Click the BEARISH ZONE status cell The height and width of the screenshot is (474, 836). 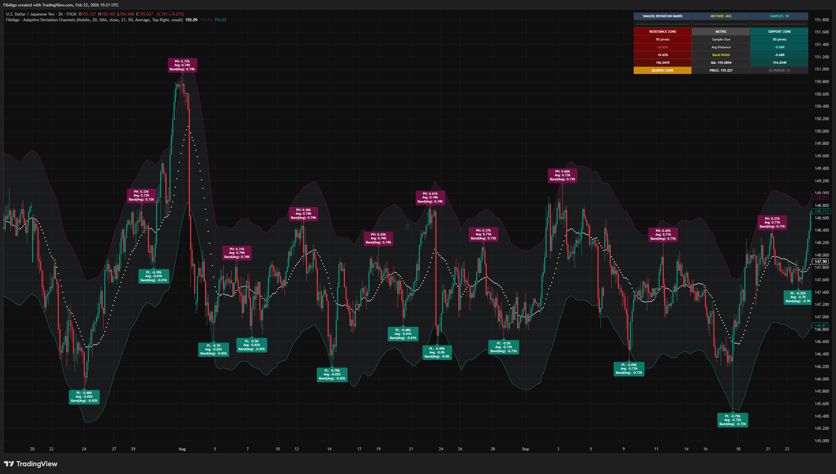point(662,70)
